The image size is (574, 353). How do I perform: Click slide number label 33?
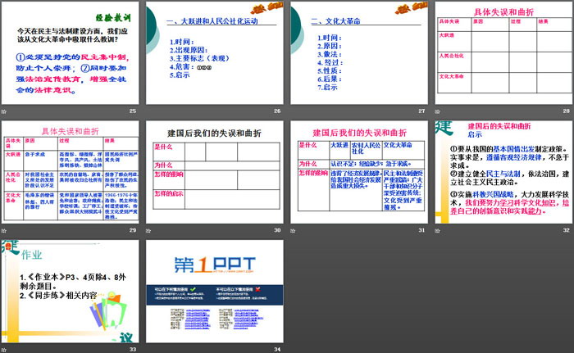(x=133, y=350)
